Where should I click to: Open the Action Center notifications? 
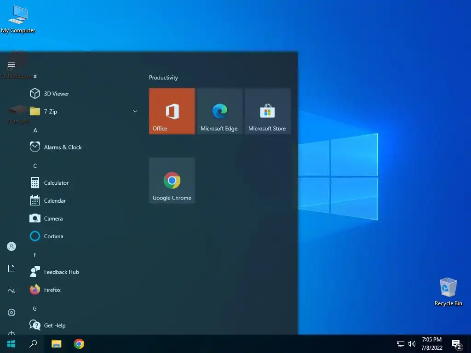[x=457, y=344]
